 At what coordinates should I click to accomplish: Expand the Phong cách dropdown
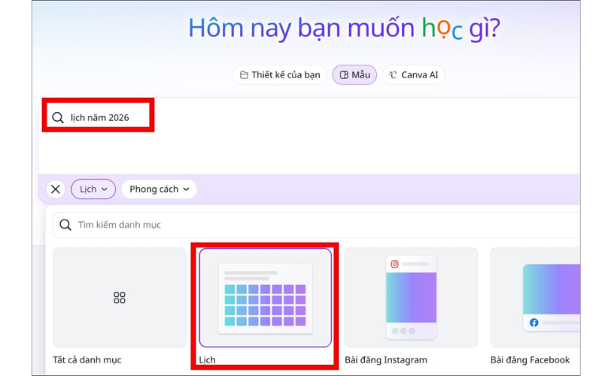(160, 190)
